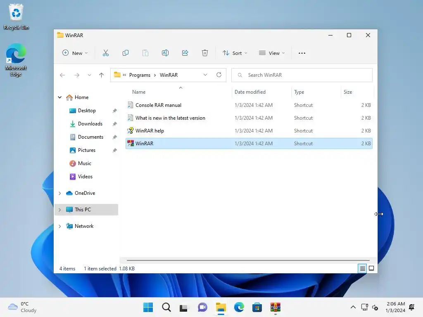Open Microsoft Edge desktop shortcut
The height and width of the screenshot is (317, 423).
point(16,60)
